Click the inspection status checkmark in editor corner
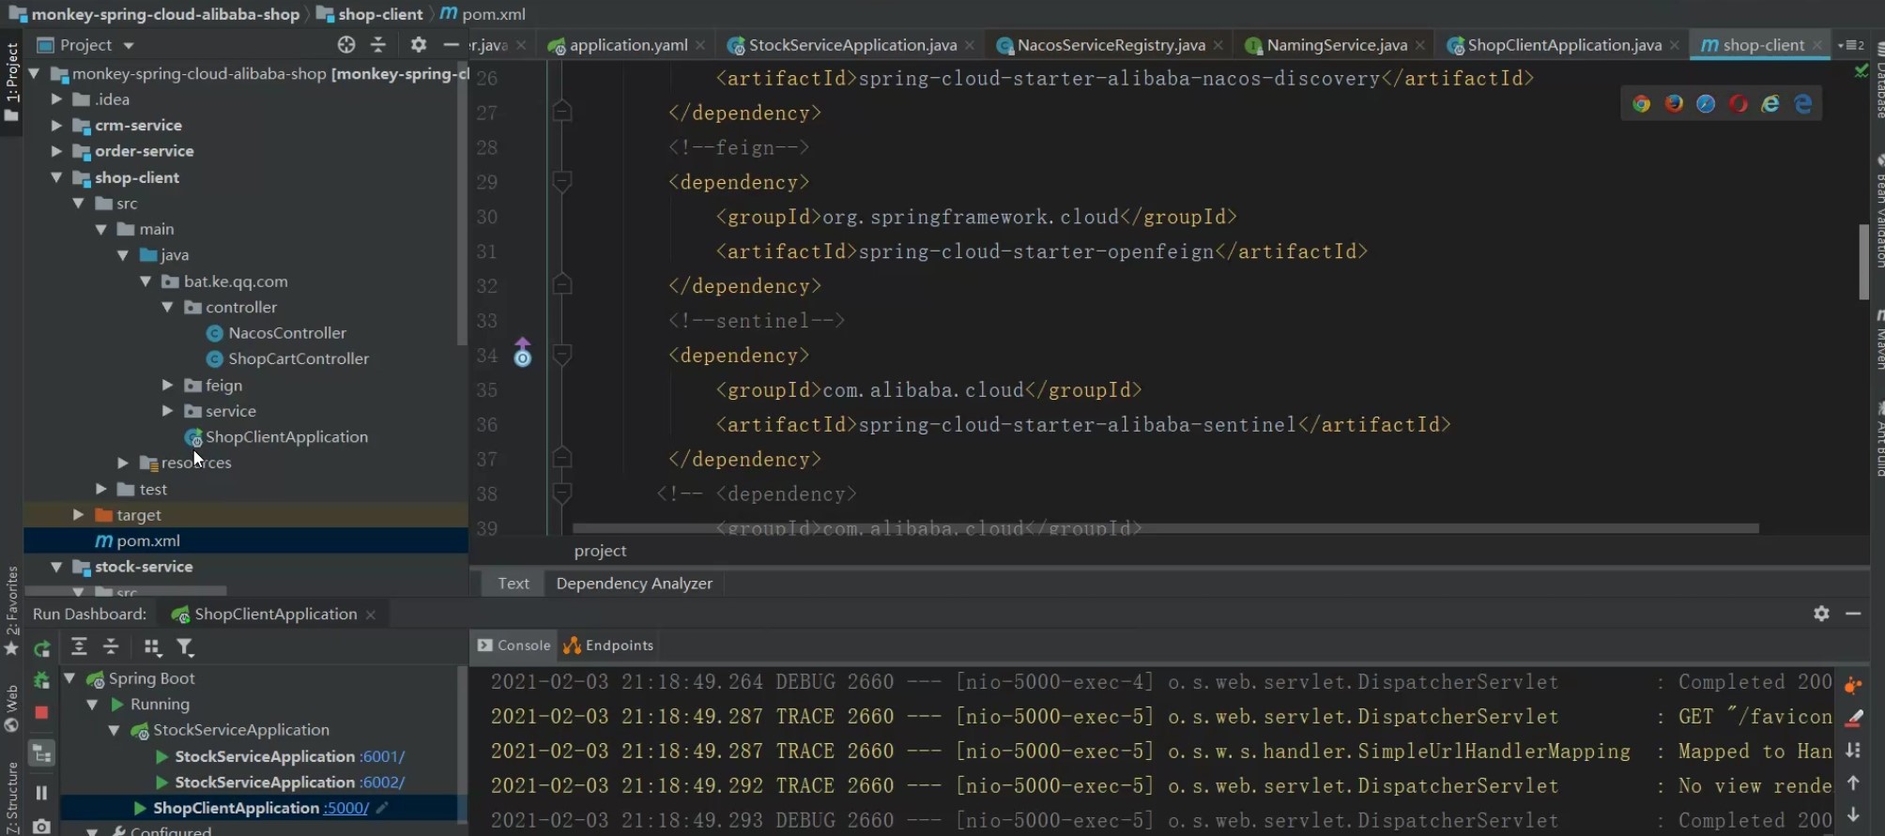Image resolution: width=1885 pixels, height=836 pixels. [1862, 70]
